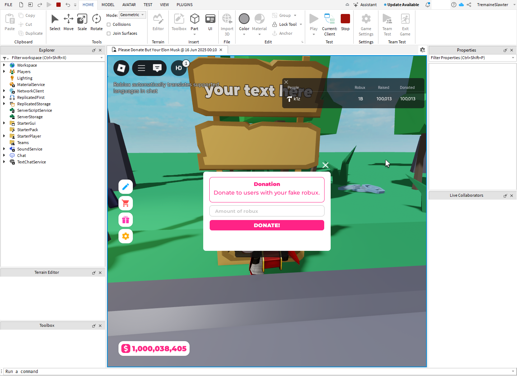Choose the Scale tool
Viewport: 517px width, 387px height.
[x=82, y=23]
